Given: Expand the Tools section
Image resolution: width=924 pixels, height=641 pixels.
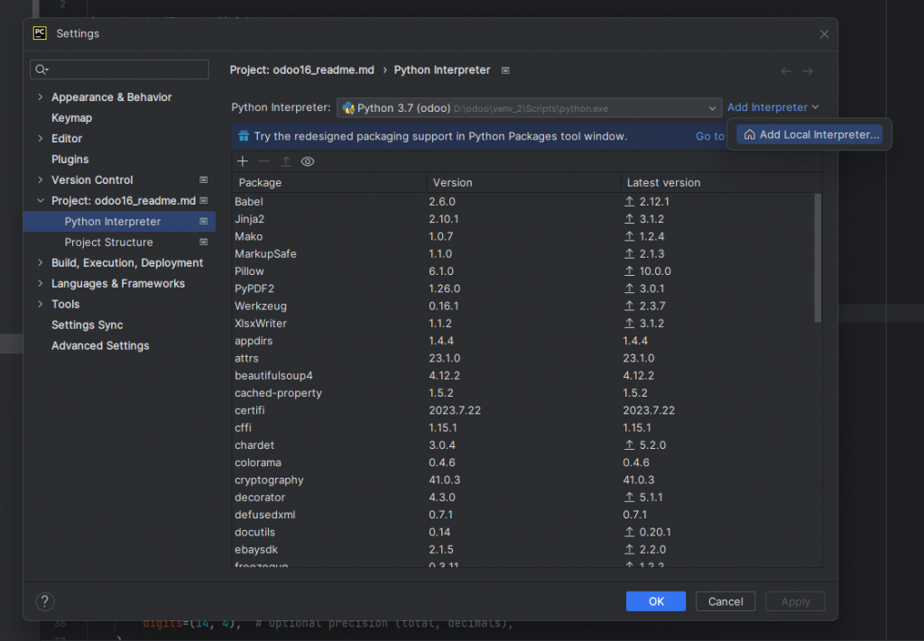Looking at the screenshot, I should pos(40,304).
